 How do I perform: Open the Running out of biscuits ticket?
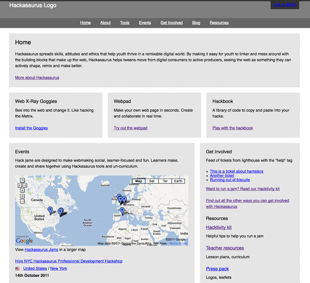tap(230, 180)
